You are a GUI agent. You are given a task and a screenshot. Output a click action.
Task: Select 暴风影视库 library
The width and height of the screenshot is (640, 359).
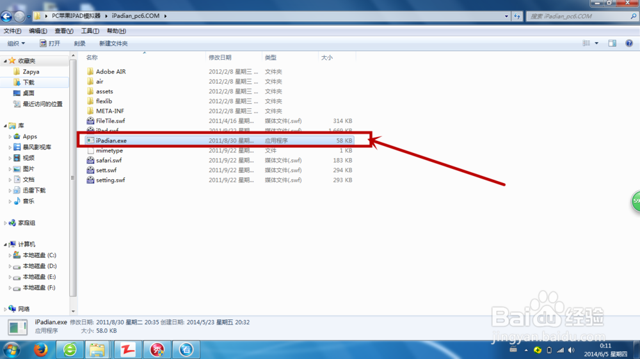(36, 147)
